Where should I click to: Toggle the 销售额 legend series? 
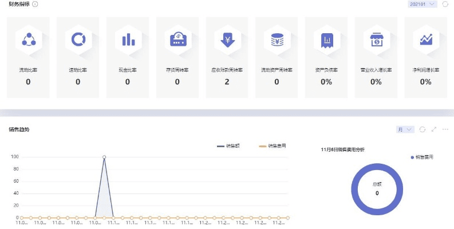coord(228,146)
